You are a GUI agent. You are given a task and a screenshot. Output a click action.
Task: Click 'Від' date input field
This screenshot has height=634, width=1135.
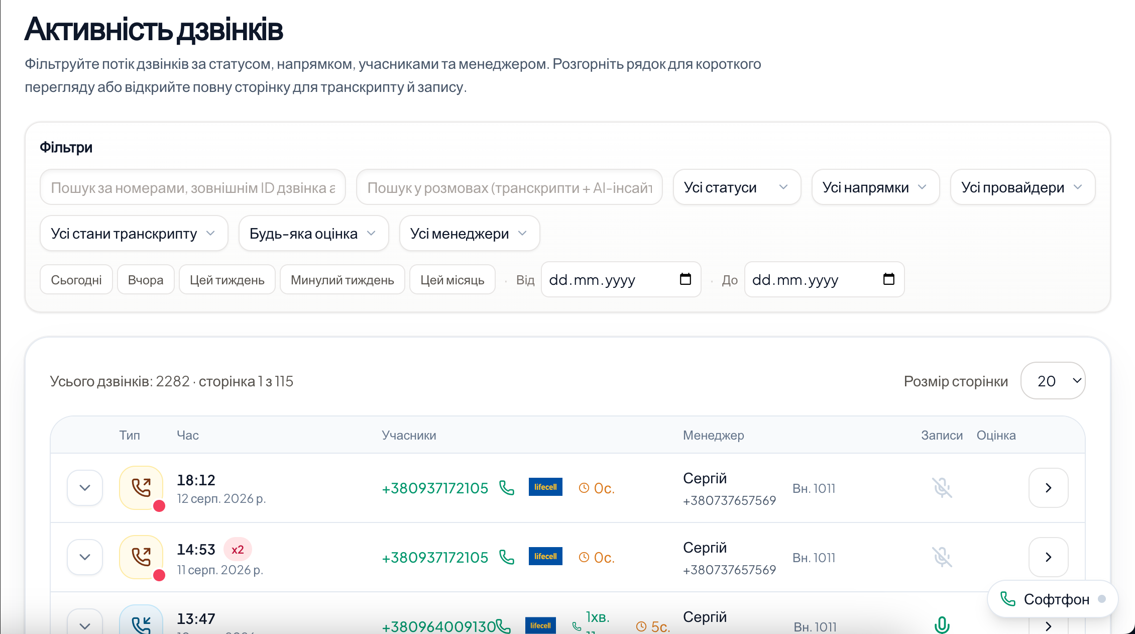point(621,279)
